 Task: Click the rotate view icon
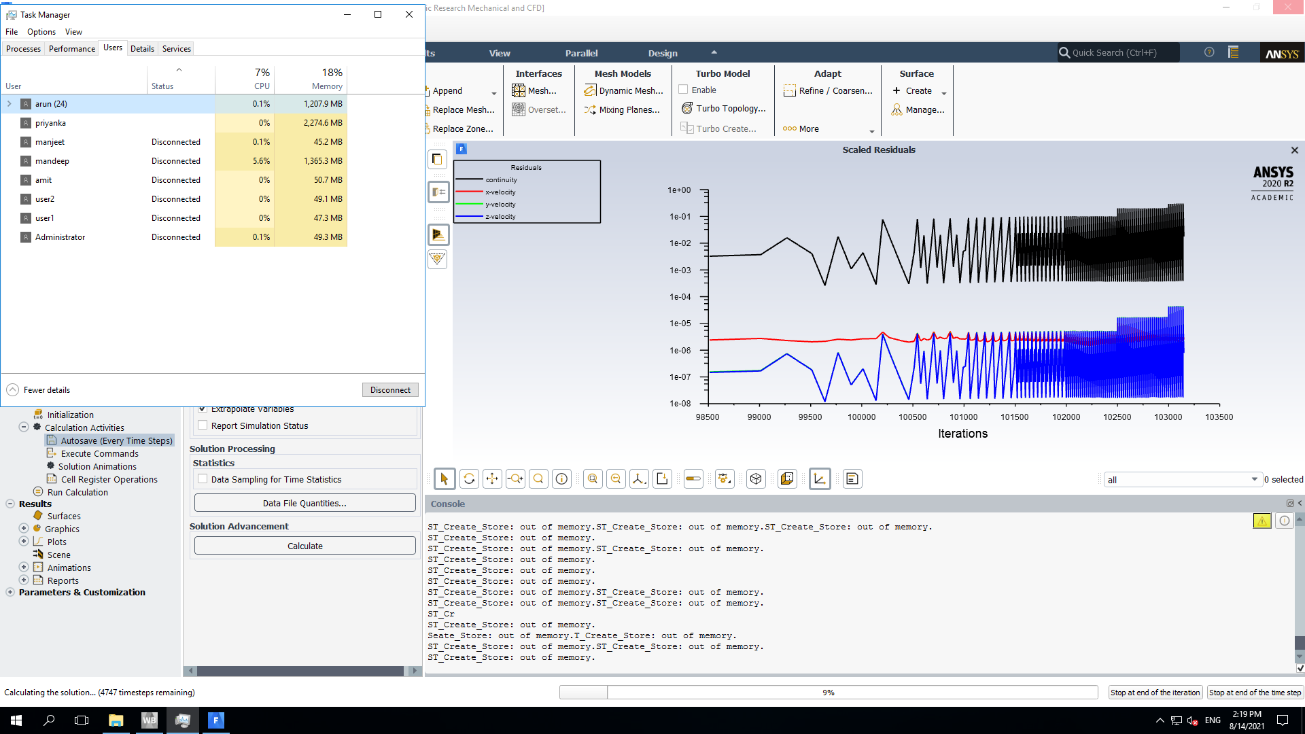[x=469, y=479]
